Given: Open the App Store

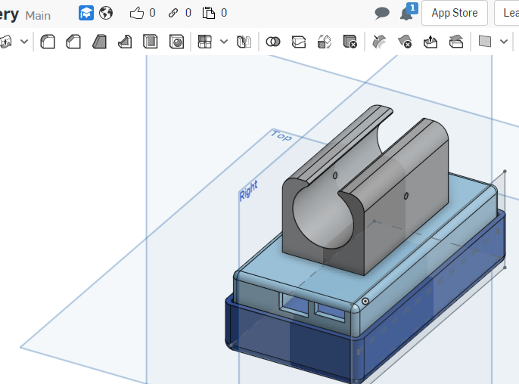Looking at the screenshot, I should point(454,13).
